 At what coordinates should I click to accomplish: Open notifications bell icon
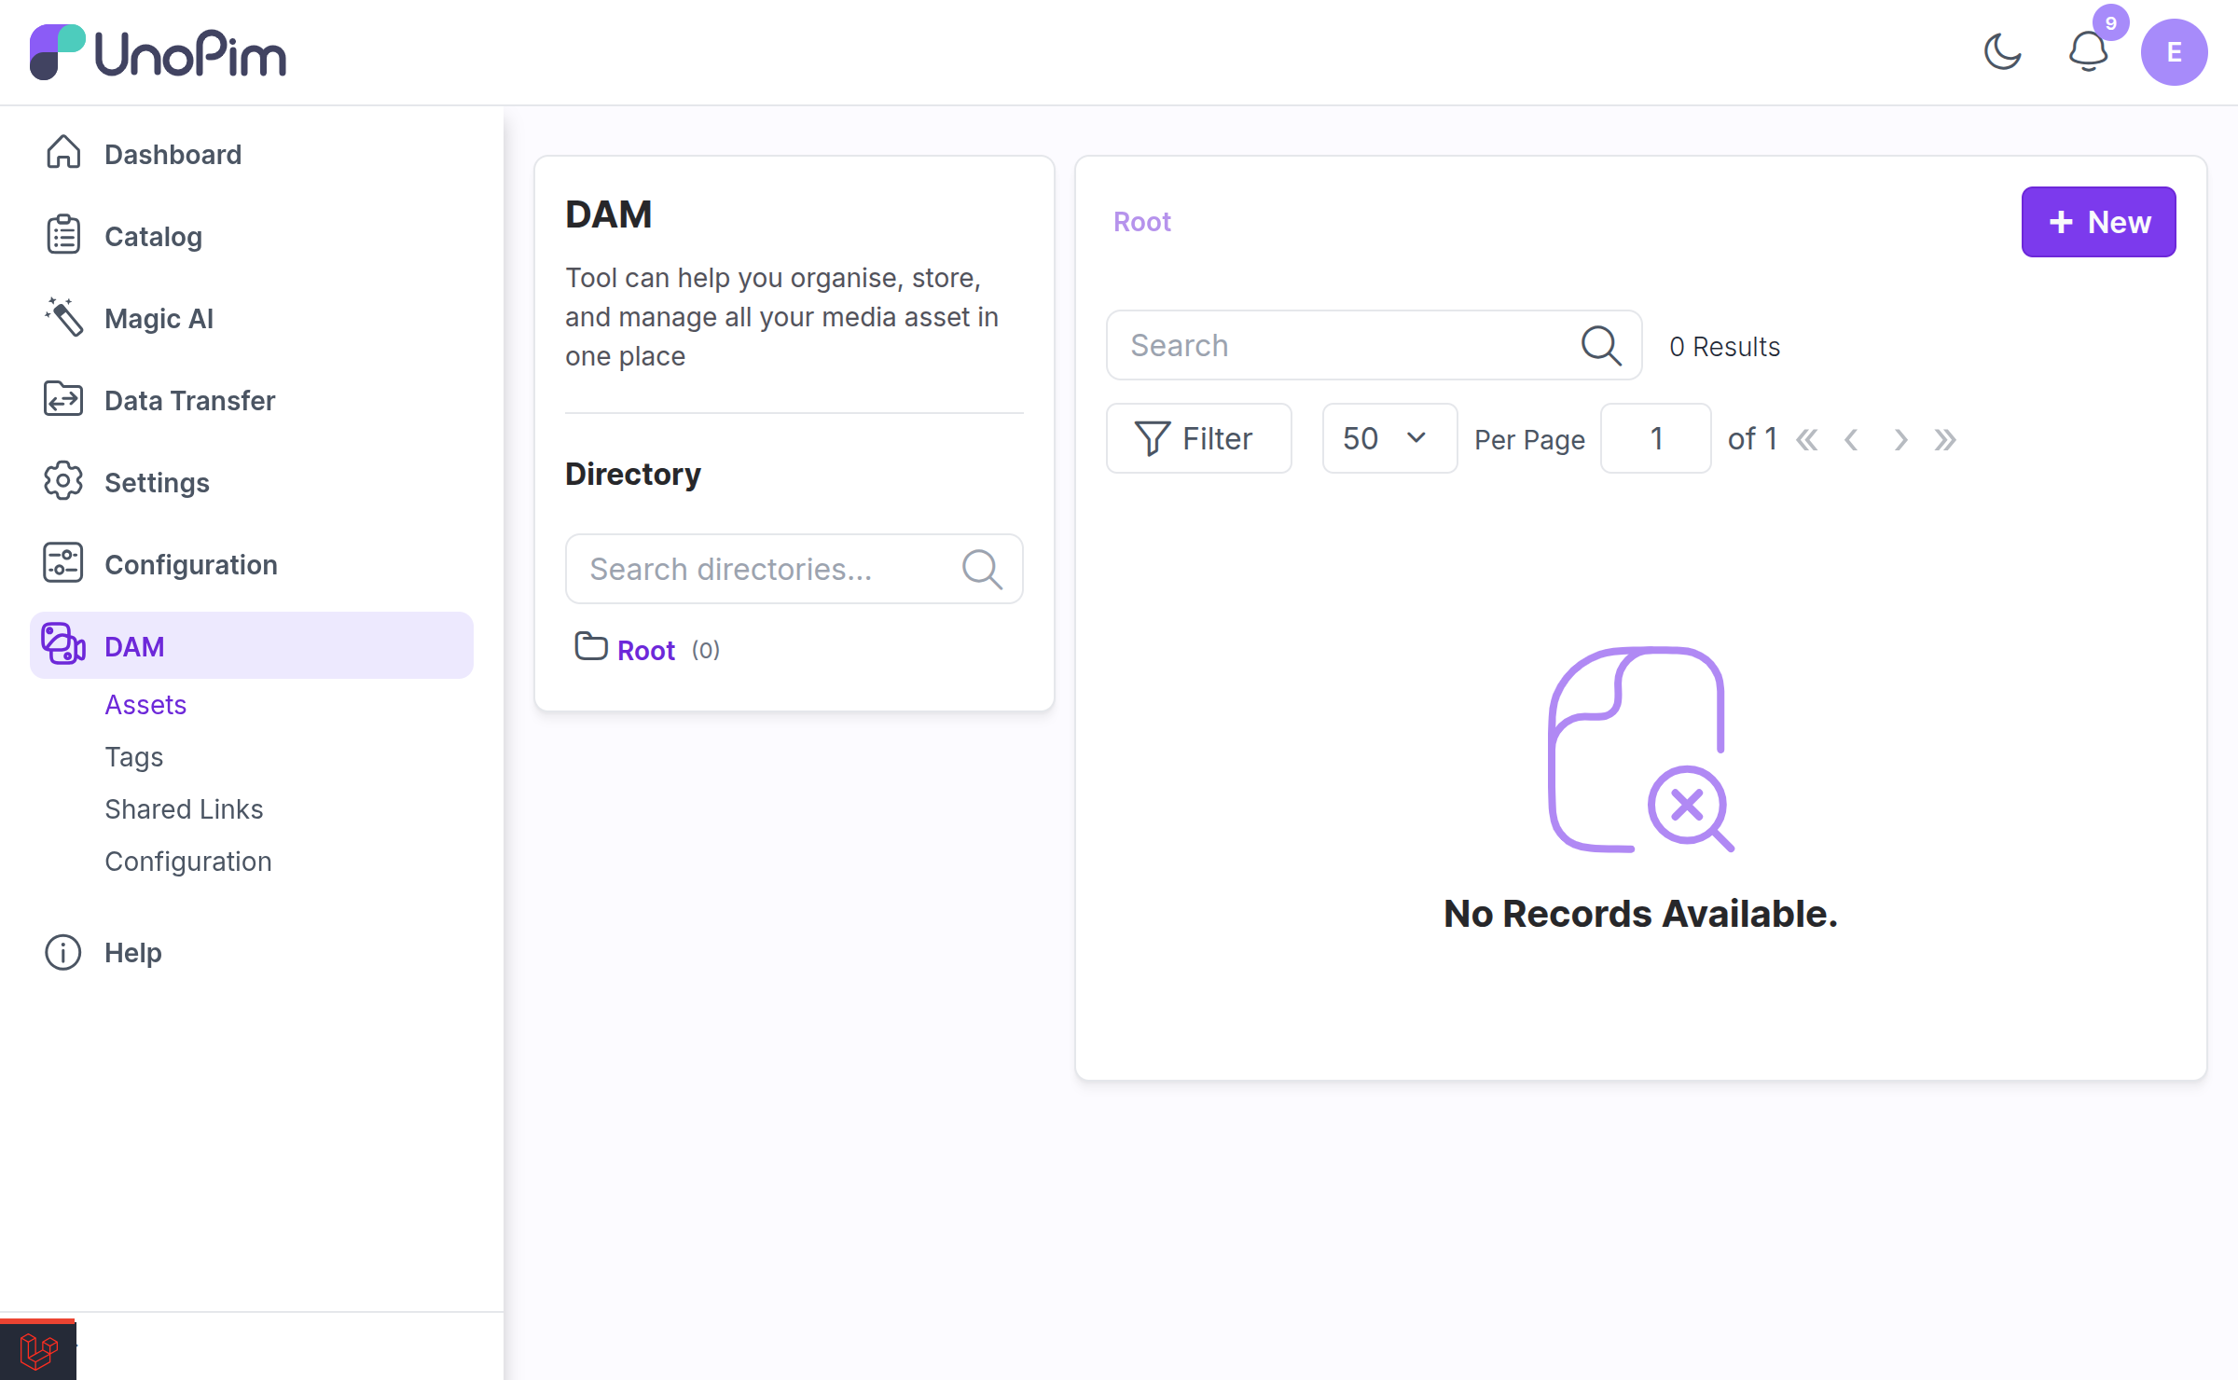tap(2088, 52)
